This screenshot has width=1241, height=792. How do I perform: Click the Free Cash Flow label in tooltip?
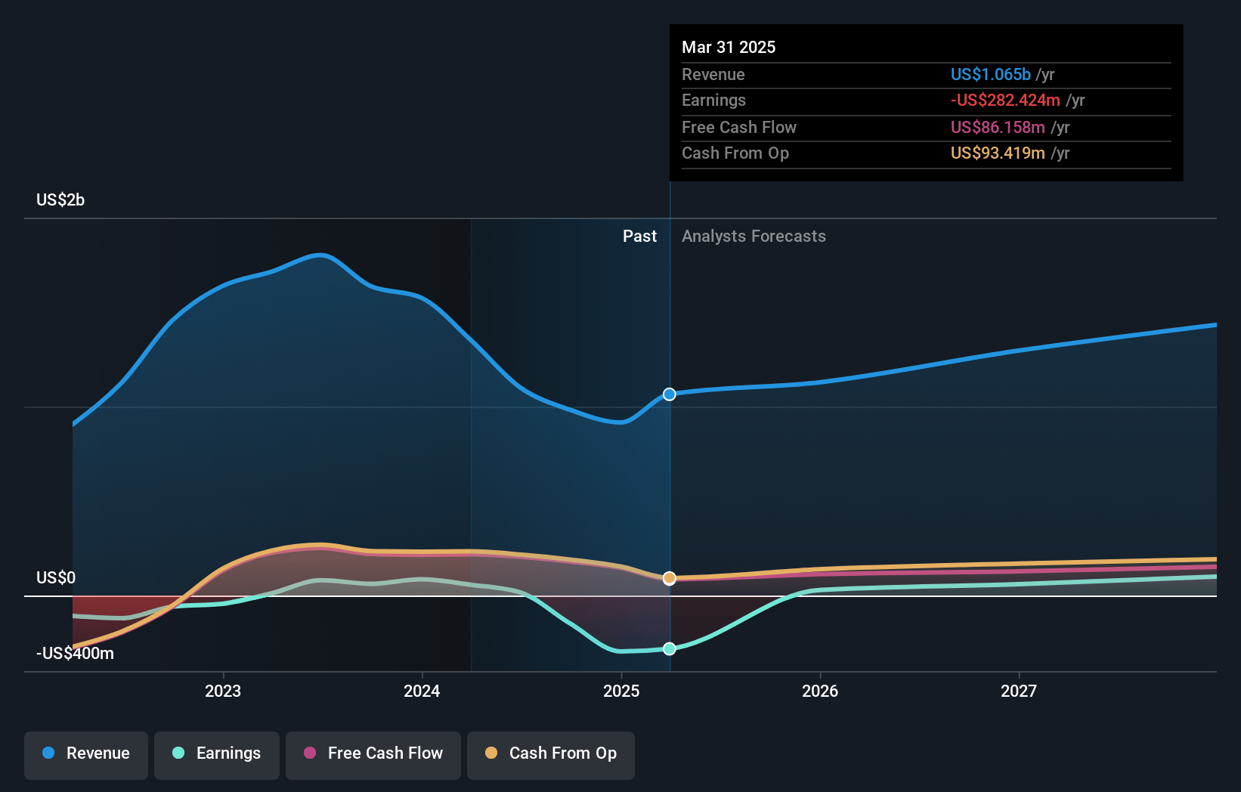coord(739,127)
